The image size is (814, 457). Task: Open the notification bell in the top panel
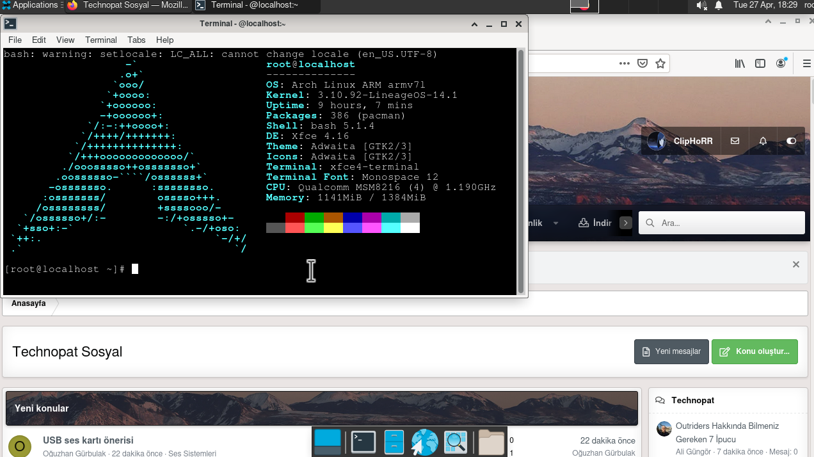click(x=718, y=5)
